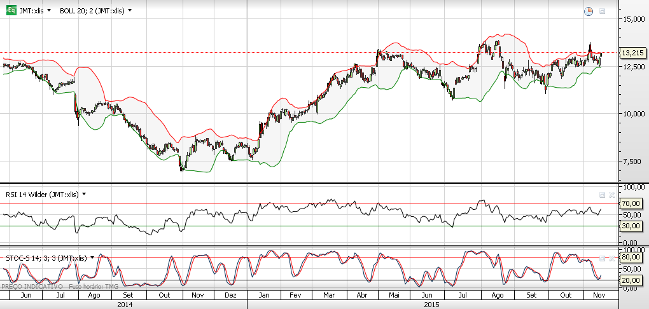Close the STOC-S stochastic panel
The image size is (649, 309).
tap(611, 257)
